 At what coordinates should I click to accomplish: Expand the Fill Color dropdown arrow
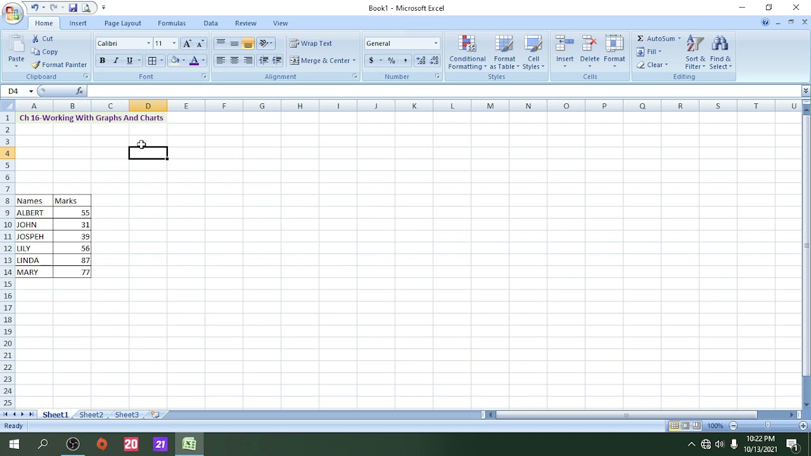pyautogui.click(x=184, y=60)
